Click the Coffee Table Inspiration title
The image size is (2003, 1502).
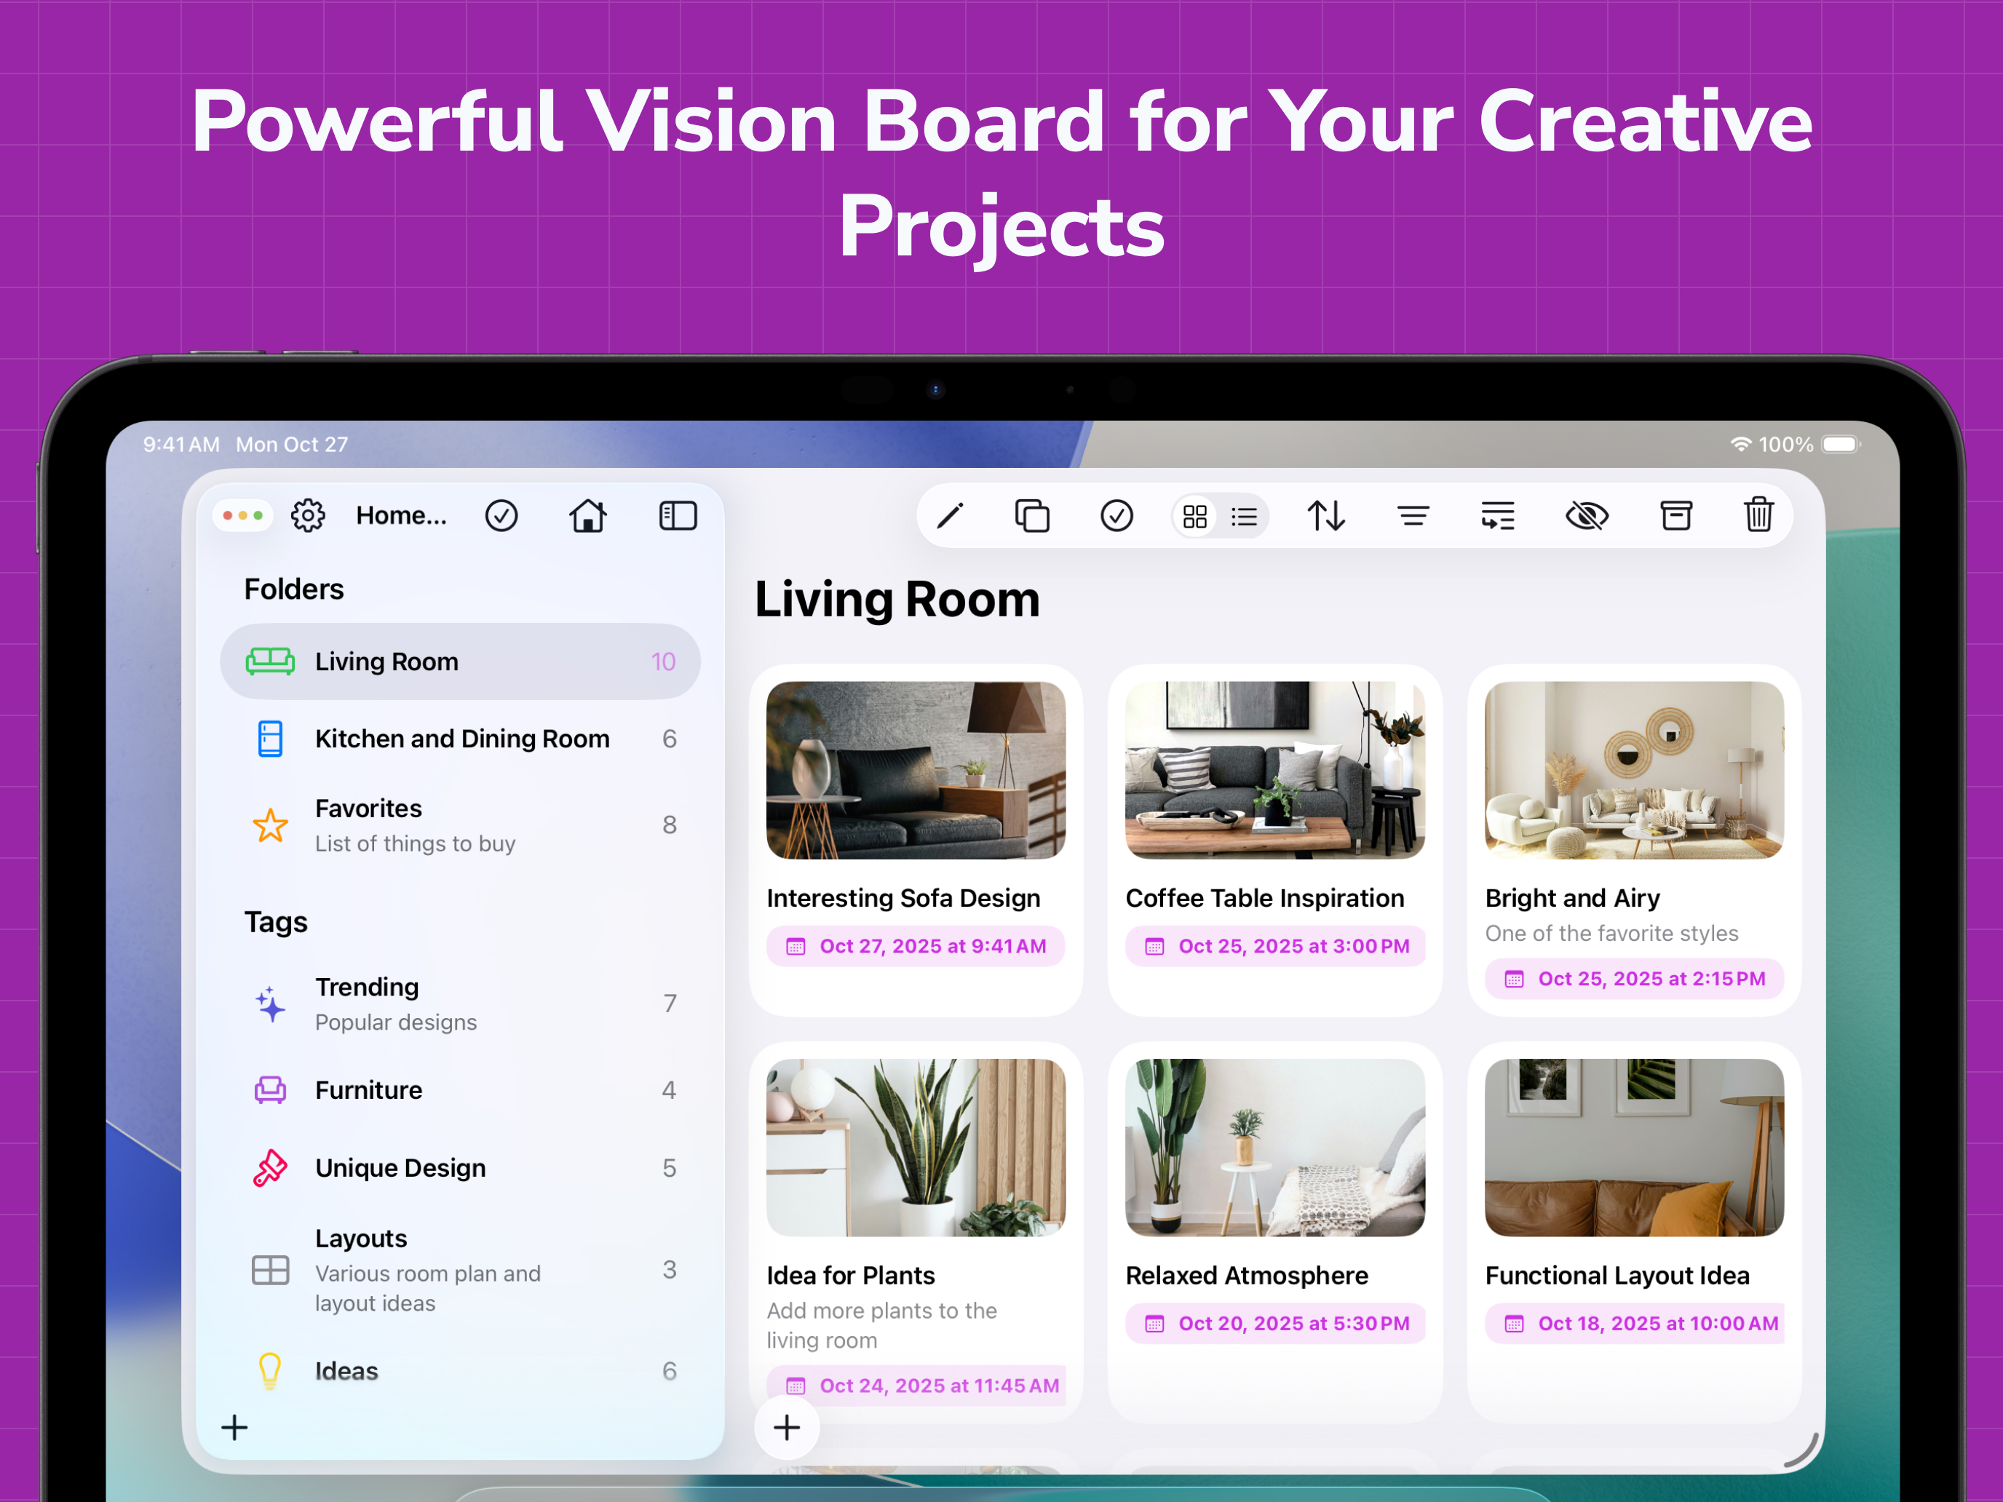(1264, 898)
